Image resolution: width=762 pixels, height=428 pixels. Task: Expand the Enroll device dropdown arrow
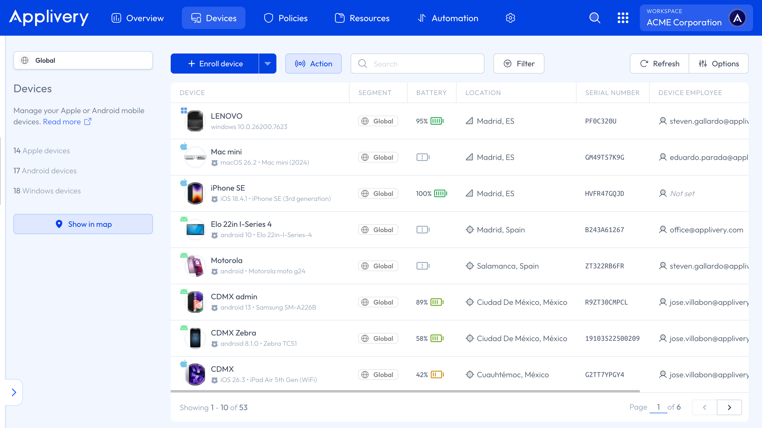(267, 64)
